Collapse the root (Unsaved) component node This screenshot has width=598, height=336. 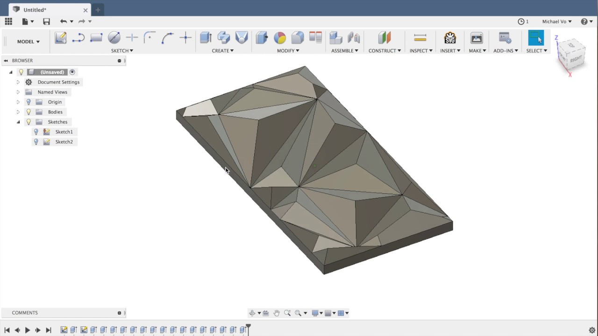click(x=11, y=72)
